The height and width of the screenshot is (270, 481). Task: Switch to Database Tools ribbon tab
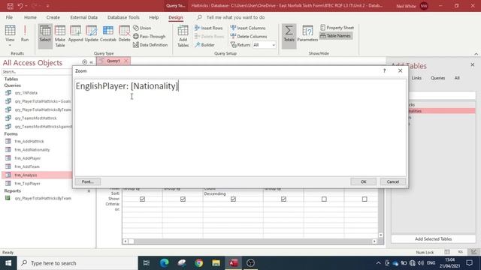(x=123, y=17)
